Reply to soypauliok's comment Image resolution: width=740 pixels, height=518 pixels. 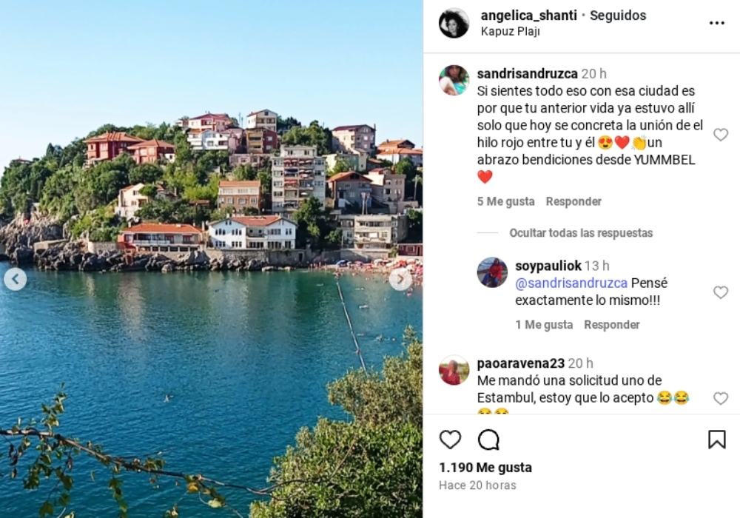(x=612, y=325)
